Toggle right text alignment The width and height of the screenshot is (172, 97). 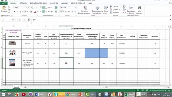46,12
